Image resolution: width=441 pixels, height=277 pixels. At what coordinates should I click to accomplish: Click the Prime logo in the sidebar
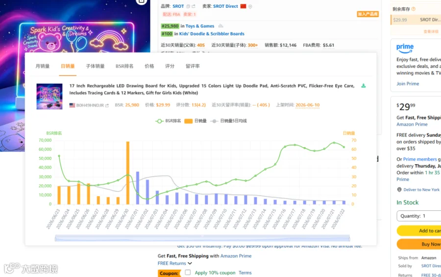405,48
